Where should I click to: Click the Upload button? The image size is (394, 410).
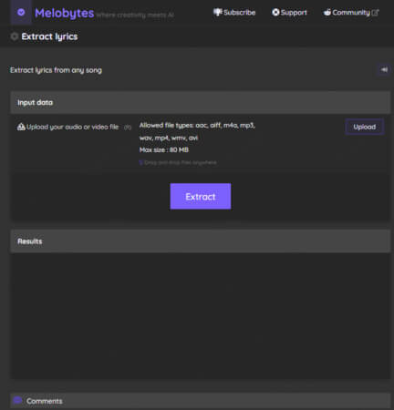[x=364, y=127]
